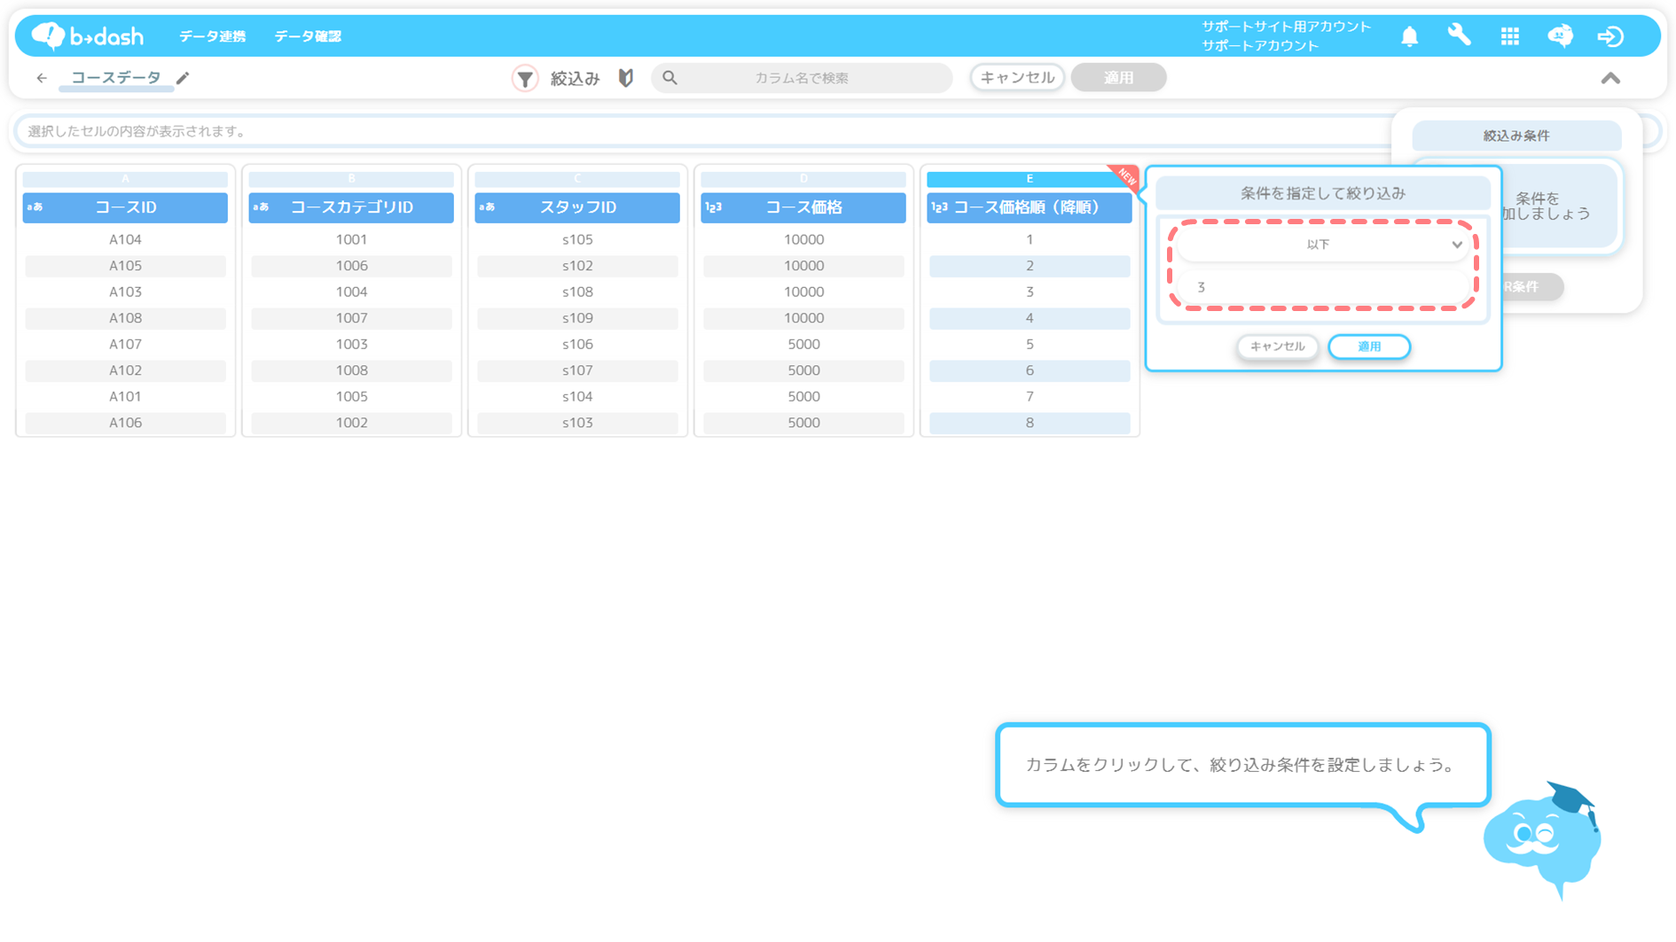The height and width of the screenshot is (942, 1676).
Task: Select the コースカテゴリID column header
Action: (x=351, y=207)
